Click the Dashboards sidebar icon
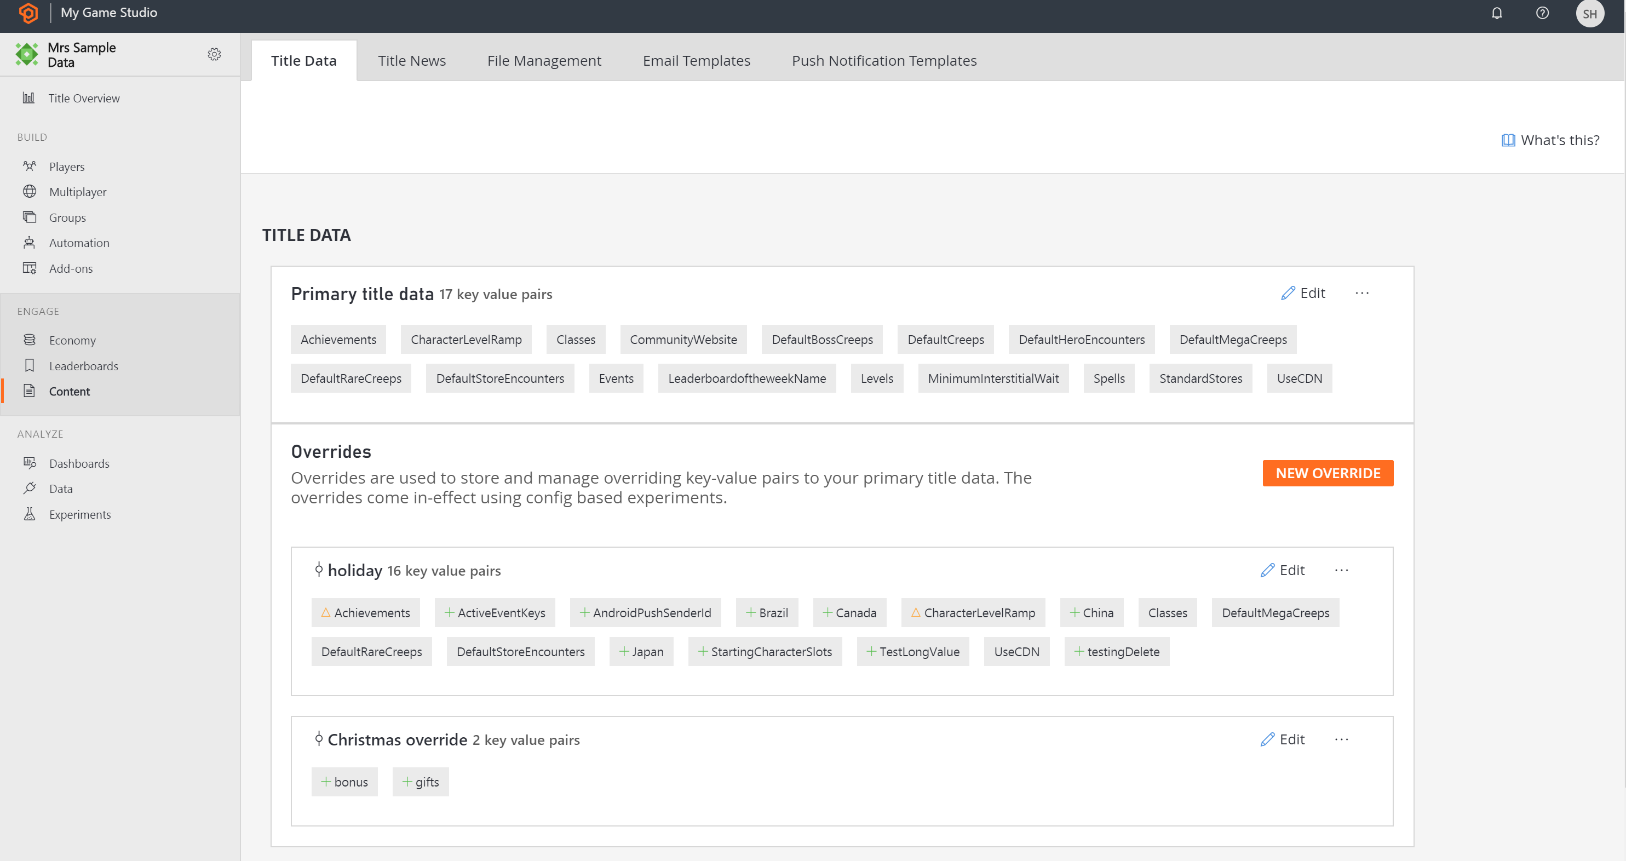The image size is (1626, 861). click(29, 463)
